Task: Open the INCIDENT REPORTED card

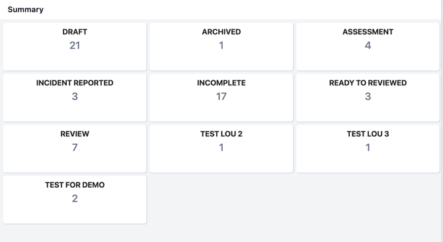Action: (x=75, y=98)
